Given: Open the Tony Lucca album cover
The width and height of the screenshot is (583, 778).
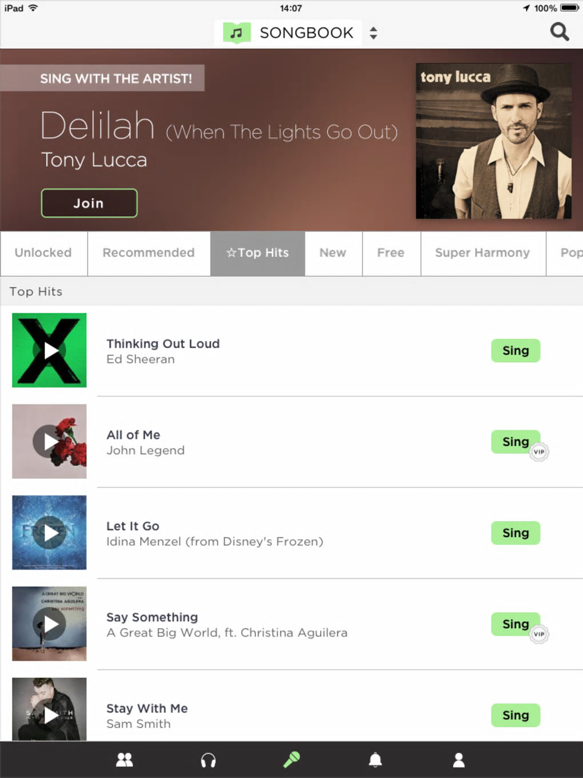Looking at the screenshot, I should click(493, 141).
